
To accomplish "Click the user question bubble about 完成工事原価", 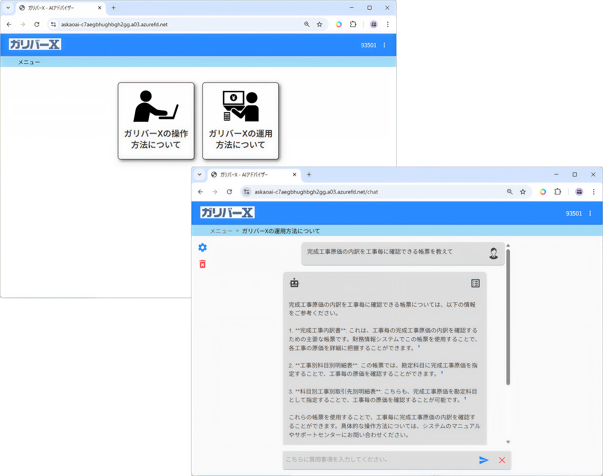I will (x=403, y=254).
